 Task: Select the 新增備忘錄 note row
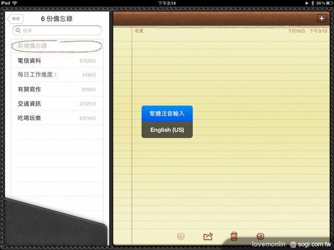(x=57, y=46)
